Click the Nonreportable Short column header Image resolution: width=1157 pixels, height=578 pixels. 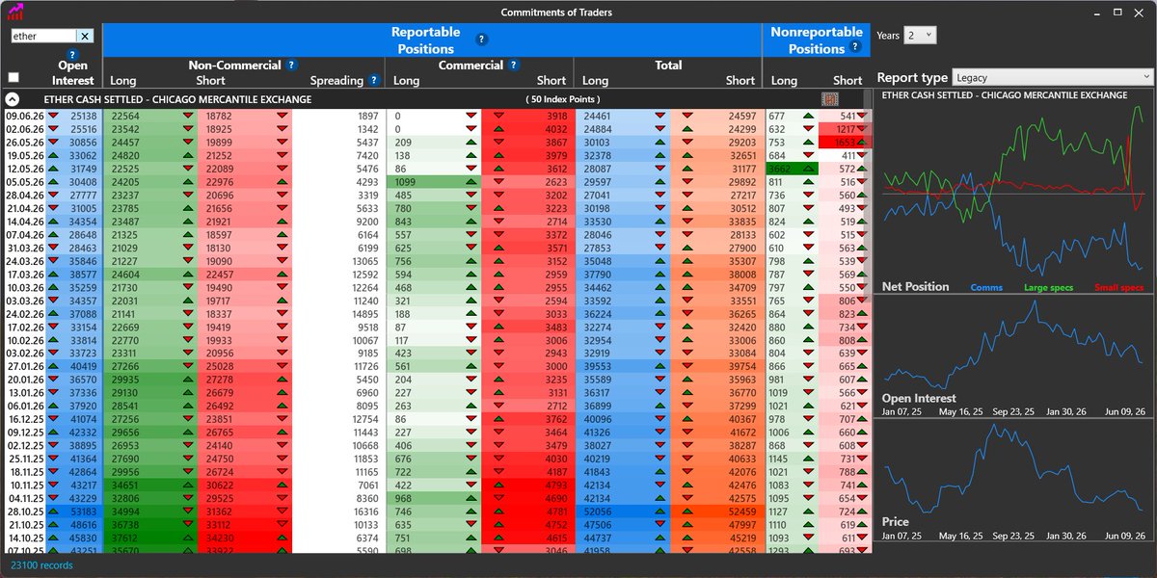848,81
